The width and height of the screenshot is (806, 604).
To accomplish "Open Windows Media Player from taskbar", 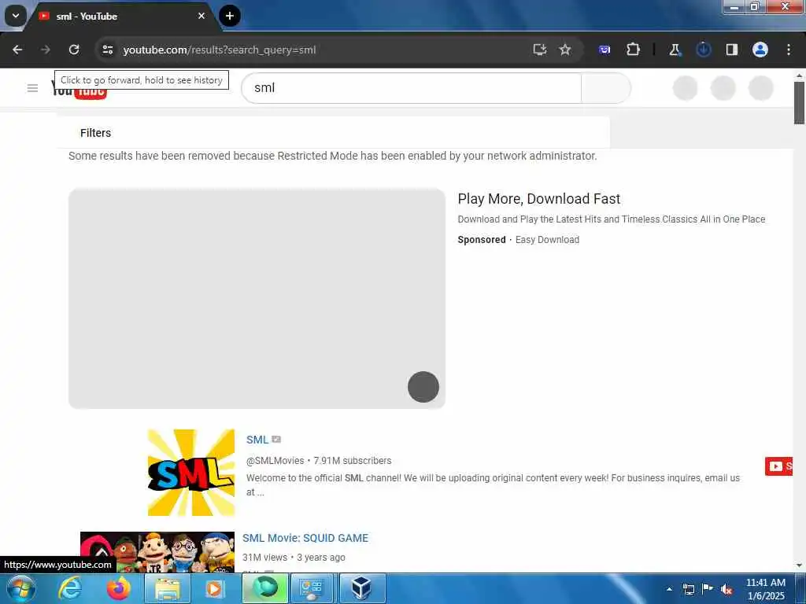I will pyautogui.click(x=216, y=588).
